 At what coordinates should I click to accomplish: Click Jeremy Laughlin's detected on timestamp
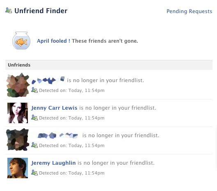point(72,173)
